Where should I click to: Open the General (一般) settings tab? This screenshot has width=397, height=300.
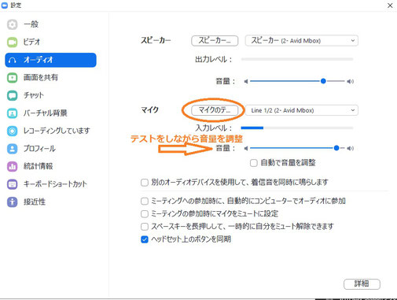(50, 24)
